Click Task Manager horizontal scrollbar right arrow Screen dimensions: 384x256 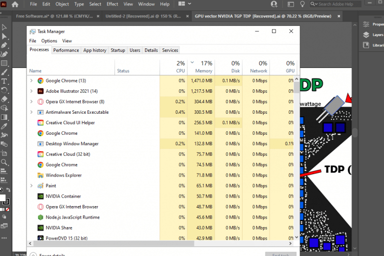[x=290, y=244]
